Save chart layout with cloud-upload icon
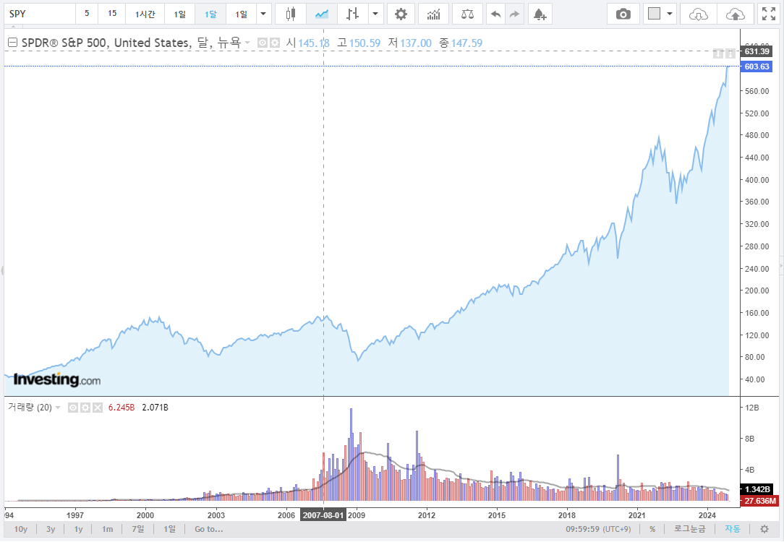 735,14
